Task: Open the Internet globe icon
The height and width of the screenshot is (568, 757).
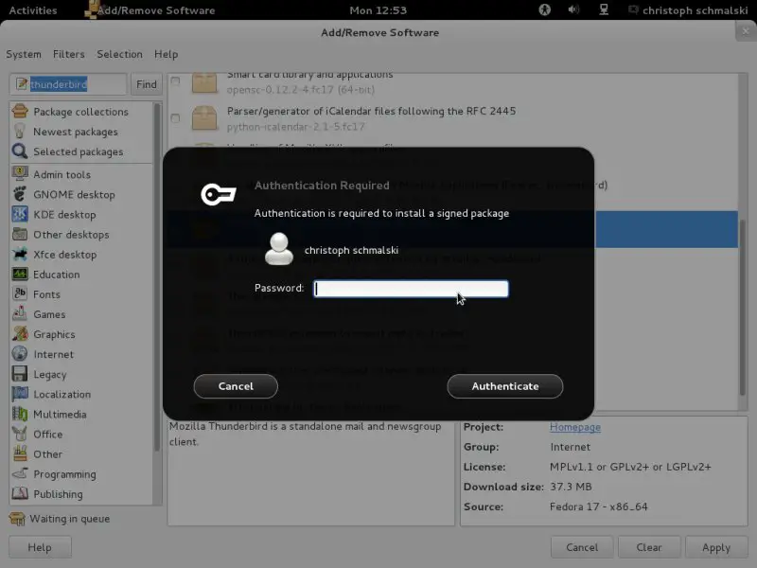Action: point(20,353)
